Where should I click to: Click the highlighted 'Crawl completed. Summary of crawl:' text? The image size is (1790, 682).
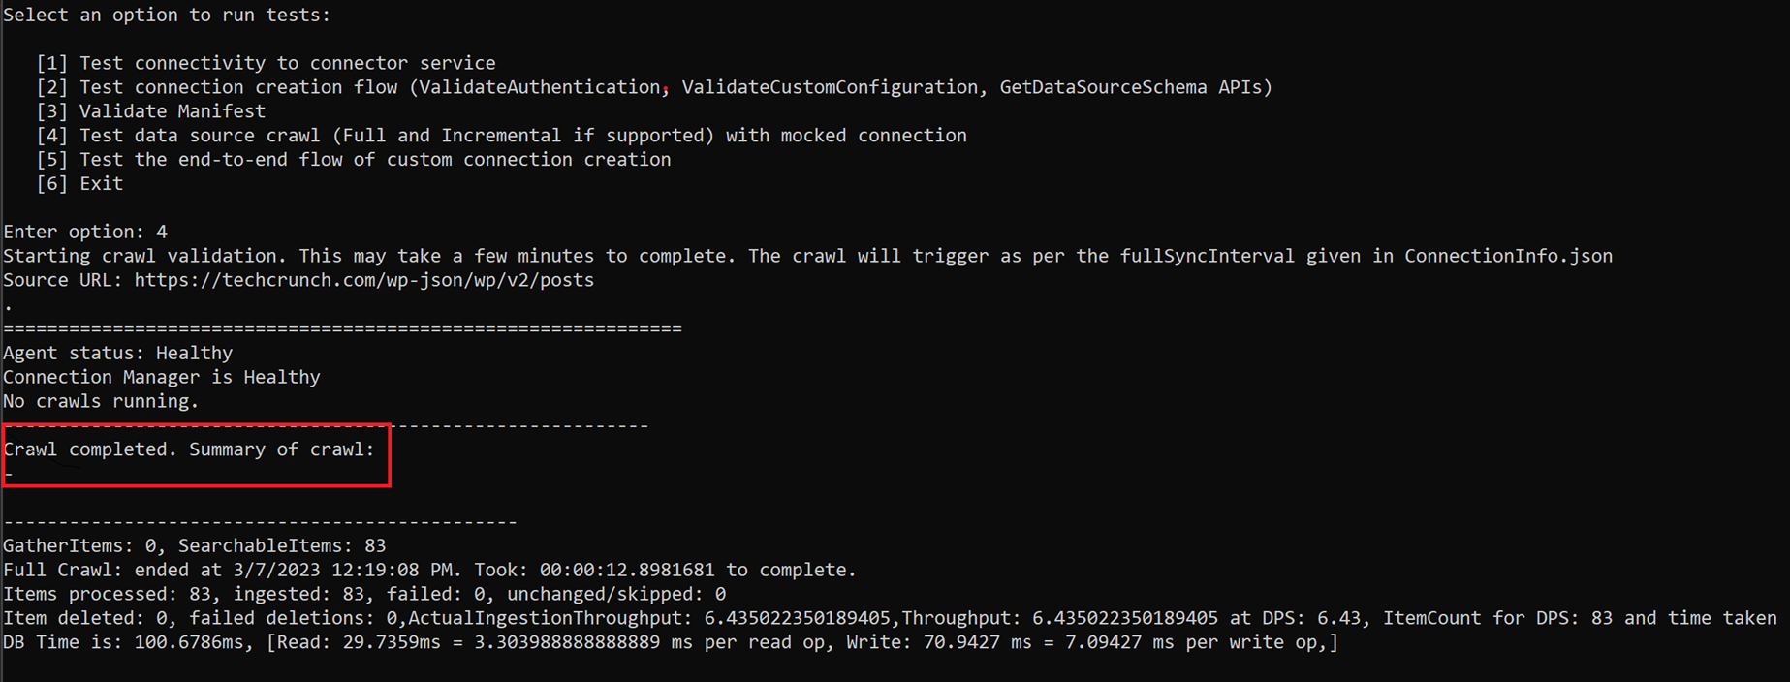[189, 449]
